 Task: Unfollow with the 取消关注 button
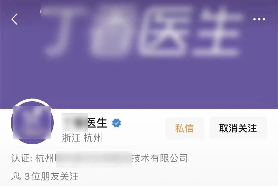[x=238, y=128]
